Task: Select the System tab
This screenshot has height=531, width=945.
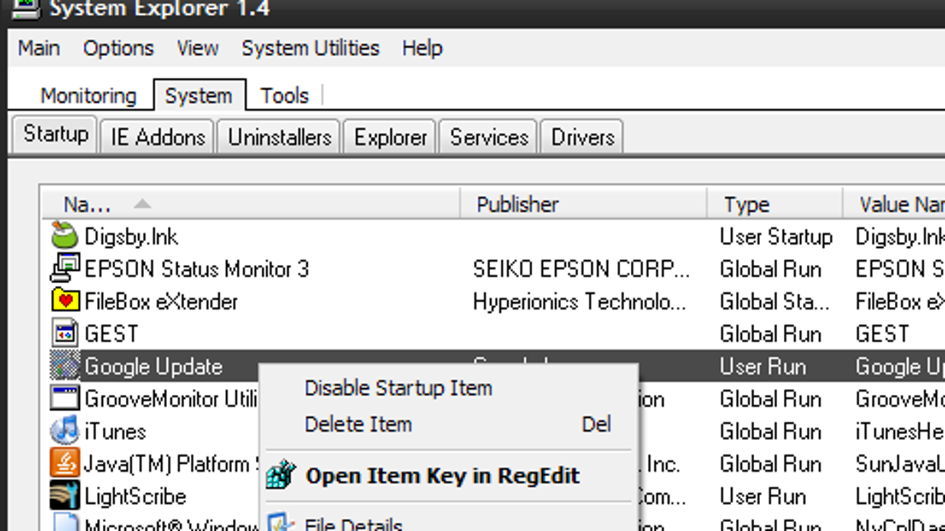Action: pos(199,96)
